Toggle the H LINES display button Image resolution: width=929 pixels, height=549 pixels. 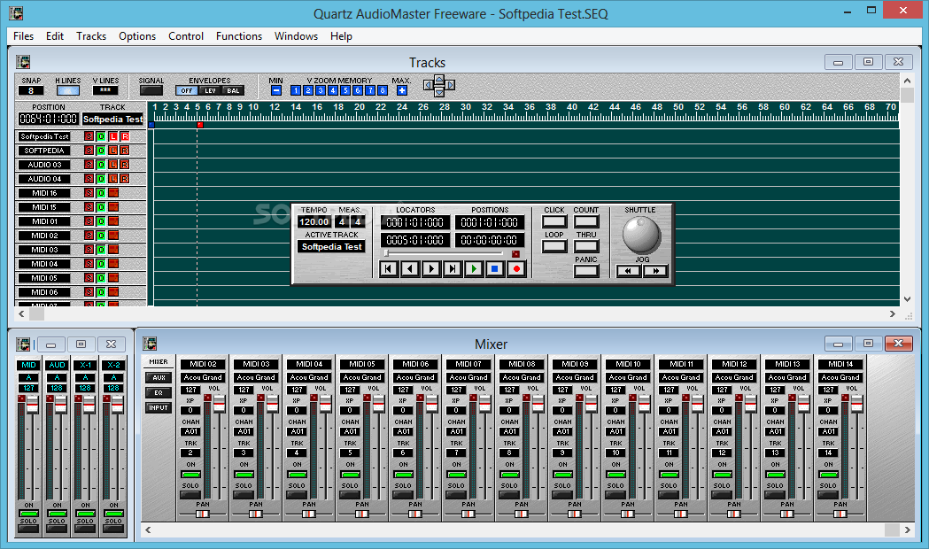pos(68,90)
